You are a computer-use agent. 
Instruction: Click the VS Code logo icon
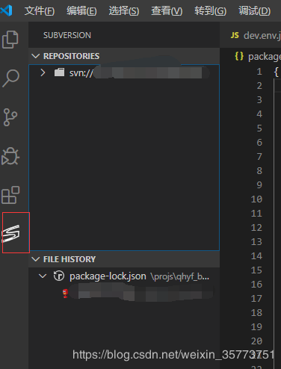click(x=6, y=10)
